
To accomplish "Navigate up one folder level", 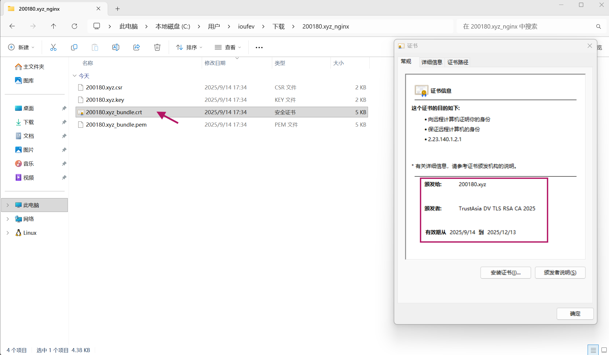I will pos(54,26).
